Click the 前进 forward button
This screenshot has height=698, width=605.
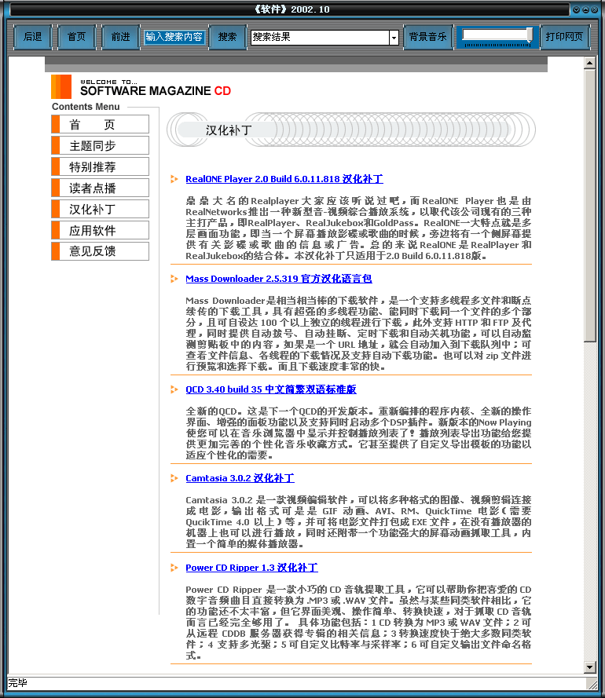click(x=121, y=36)
